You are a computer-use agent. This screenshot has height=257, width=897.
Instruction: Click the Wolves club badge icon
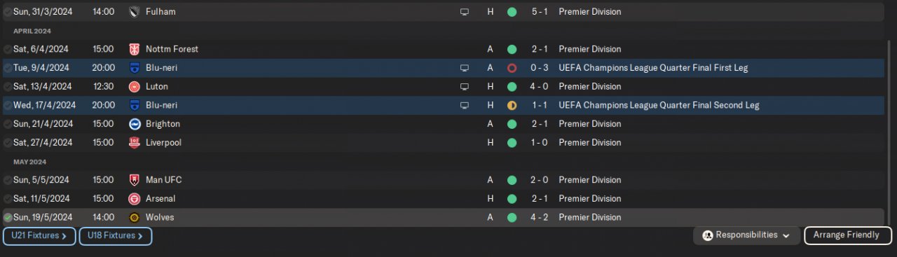point(135,218)
